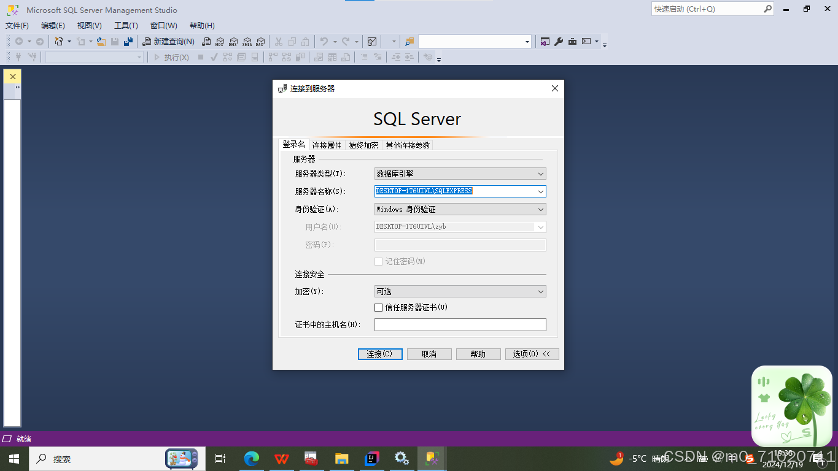The height and width of the screenshot is (471, 838).
Task: Open the 视图(V) menu
Action: click(x=90, y=26)
